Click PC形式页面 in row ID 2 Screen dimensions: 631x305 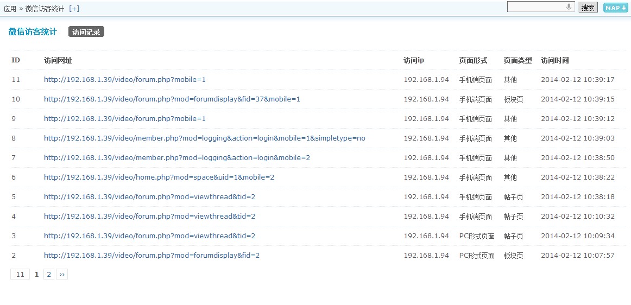click(x=477, y=255)
